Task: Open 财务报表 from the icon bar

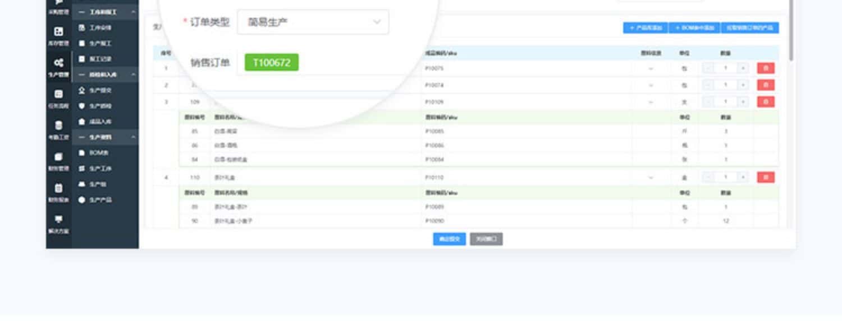Action: coord(58,192)
